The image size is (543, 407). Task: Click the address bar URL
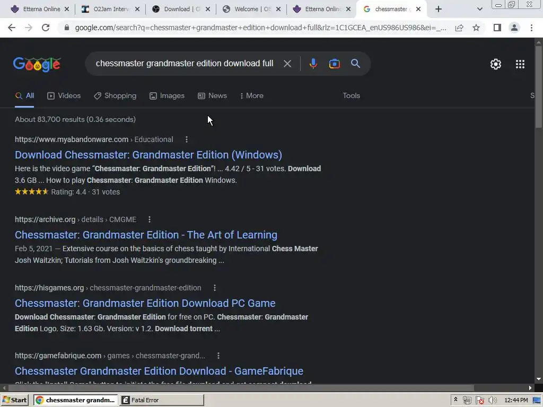tap(260, 28)
